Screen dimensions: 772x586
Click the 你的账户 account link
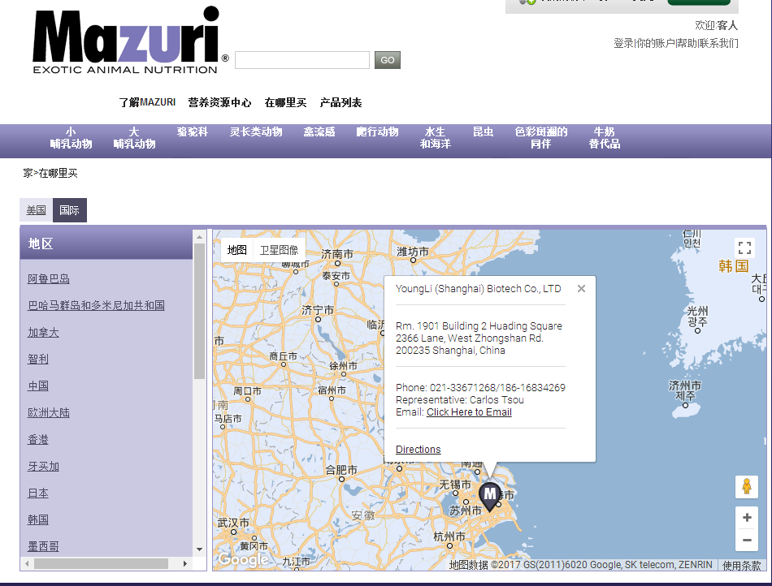655,43
